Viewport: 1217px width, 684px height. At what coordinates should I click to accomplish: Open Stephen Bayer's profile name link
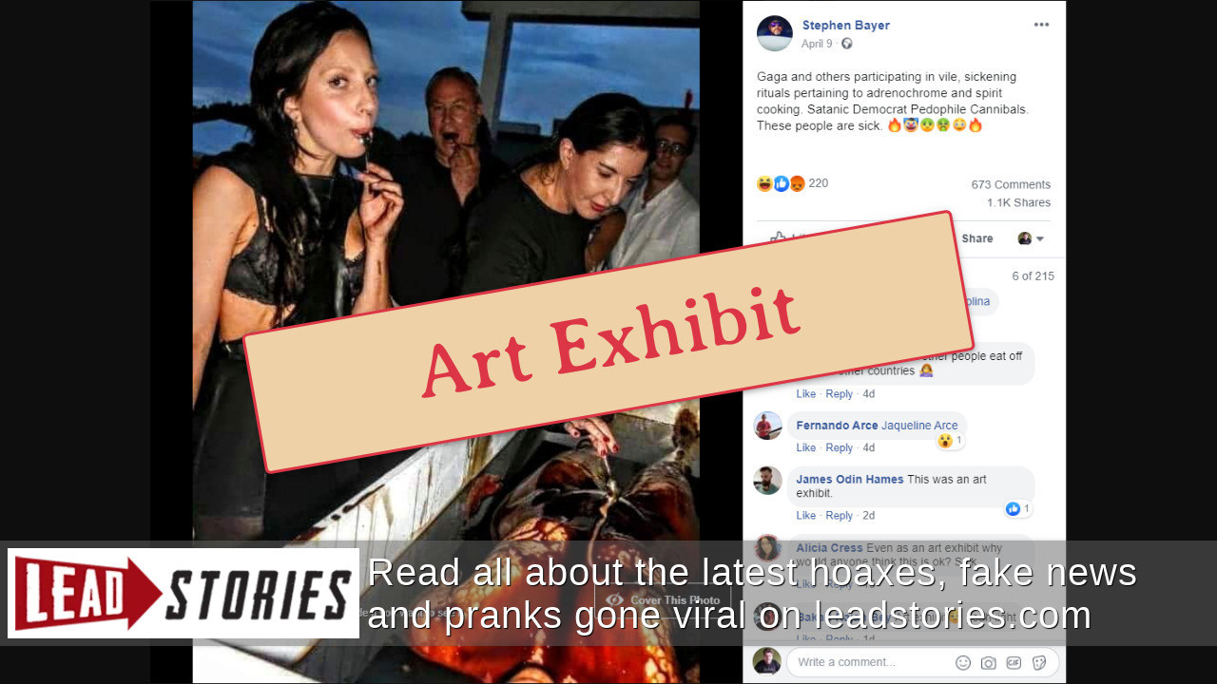[846, 26]
